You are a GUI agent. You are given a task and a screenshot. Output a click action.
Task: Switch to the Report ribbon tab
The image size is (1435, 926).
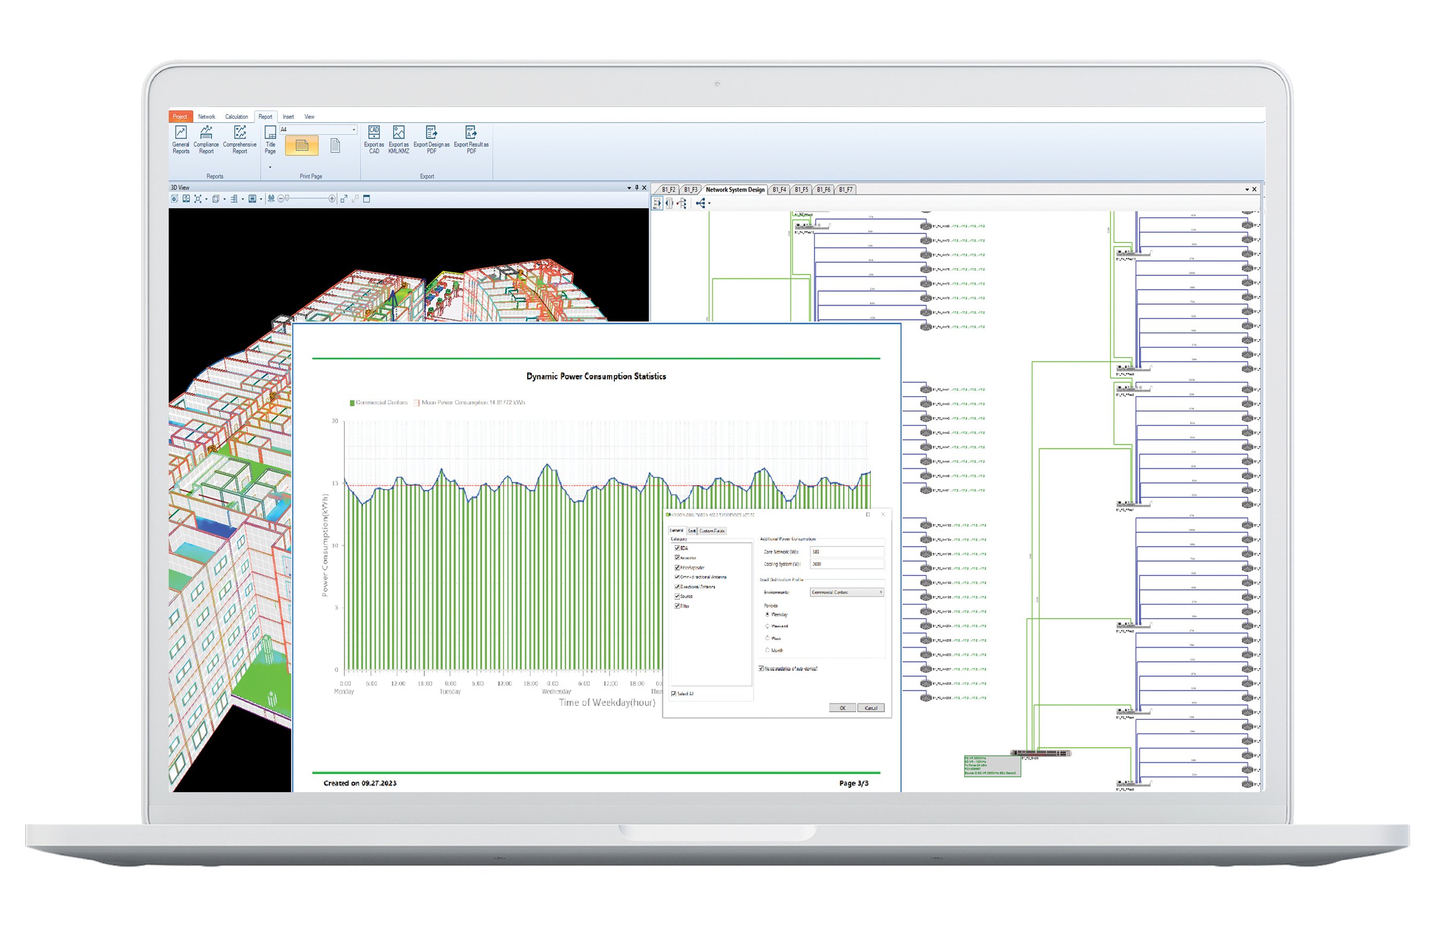[267, 117]
